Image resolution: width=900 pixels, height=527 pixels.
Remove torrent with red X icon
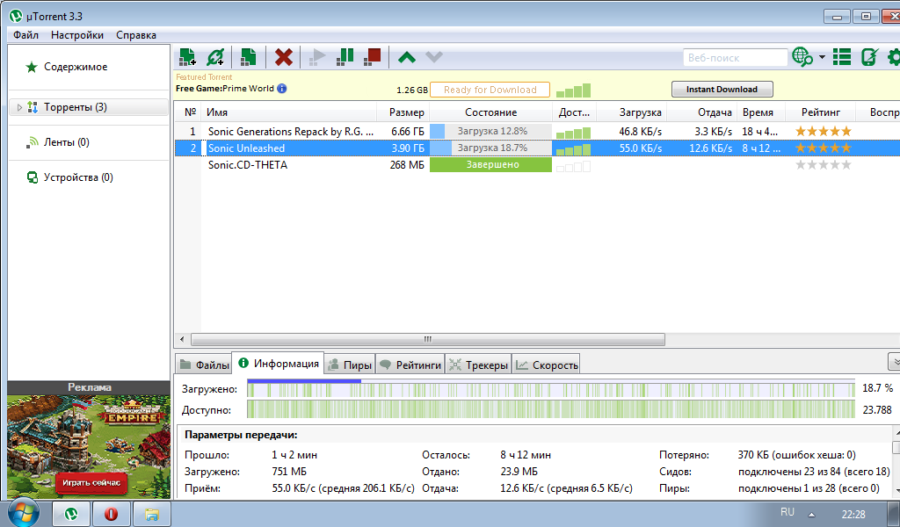(284, 57)
